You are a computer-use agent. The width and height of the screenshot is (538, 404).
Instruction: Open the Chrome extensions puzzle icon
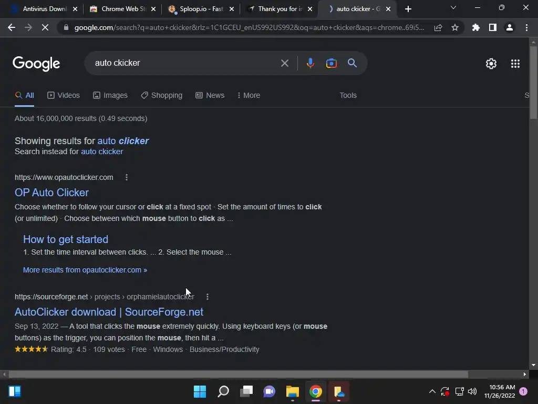coord(476,27)
